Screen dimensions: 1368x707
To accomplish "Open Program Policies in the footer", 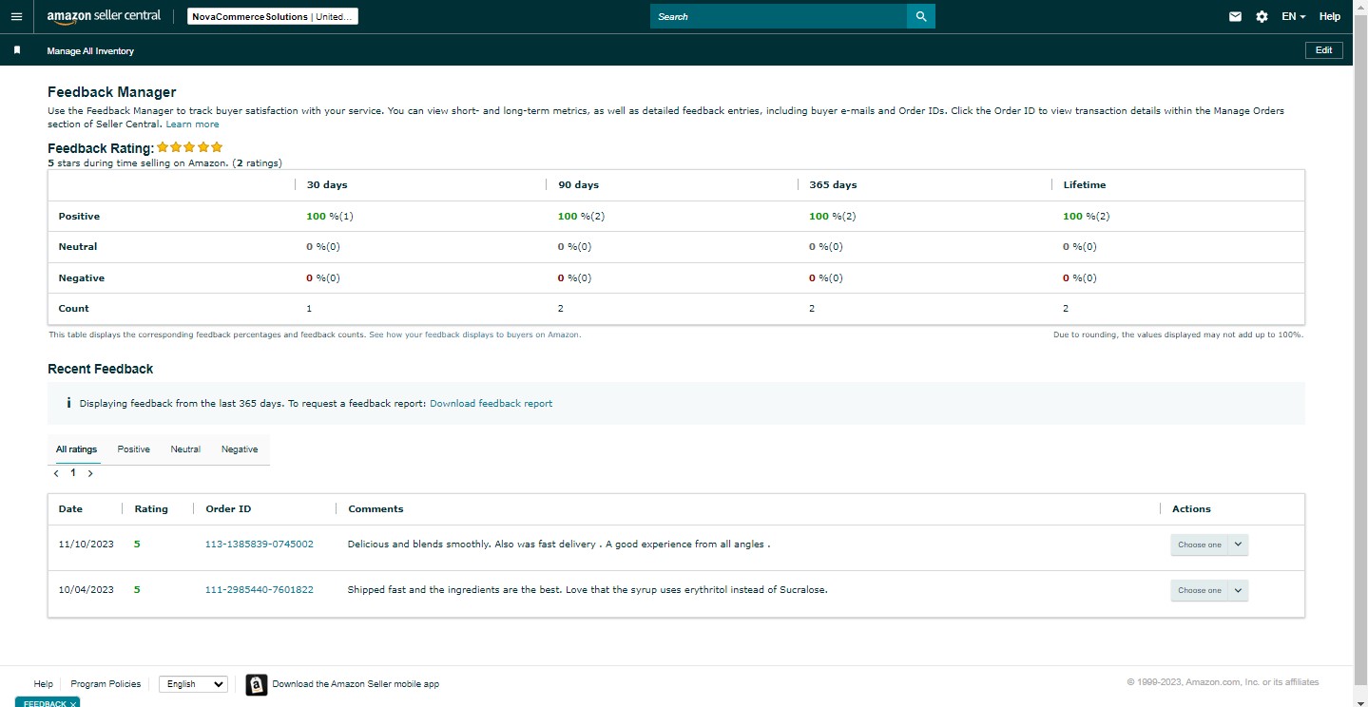I will [106, 684].
